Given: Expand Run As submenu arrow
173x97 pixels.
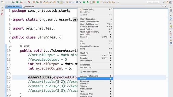Looking at the screenshot, I should pos(111,78).
